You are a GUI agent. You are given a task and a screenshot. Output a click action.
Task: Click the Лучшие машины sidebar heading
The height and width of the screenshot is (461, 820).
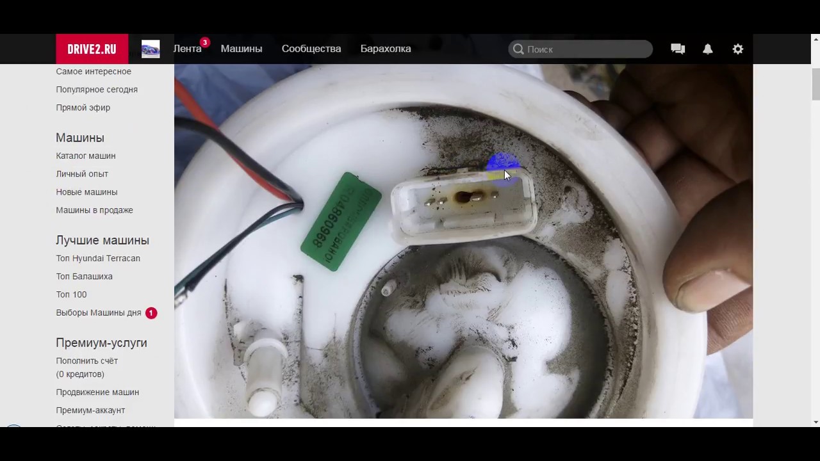[x=102, y=240]
